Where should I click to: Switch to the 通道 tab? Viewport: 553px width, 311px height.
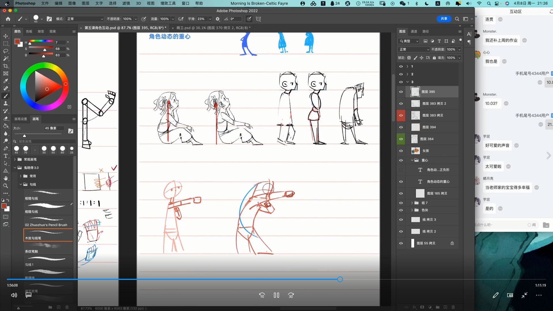click(414, 31)
